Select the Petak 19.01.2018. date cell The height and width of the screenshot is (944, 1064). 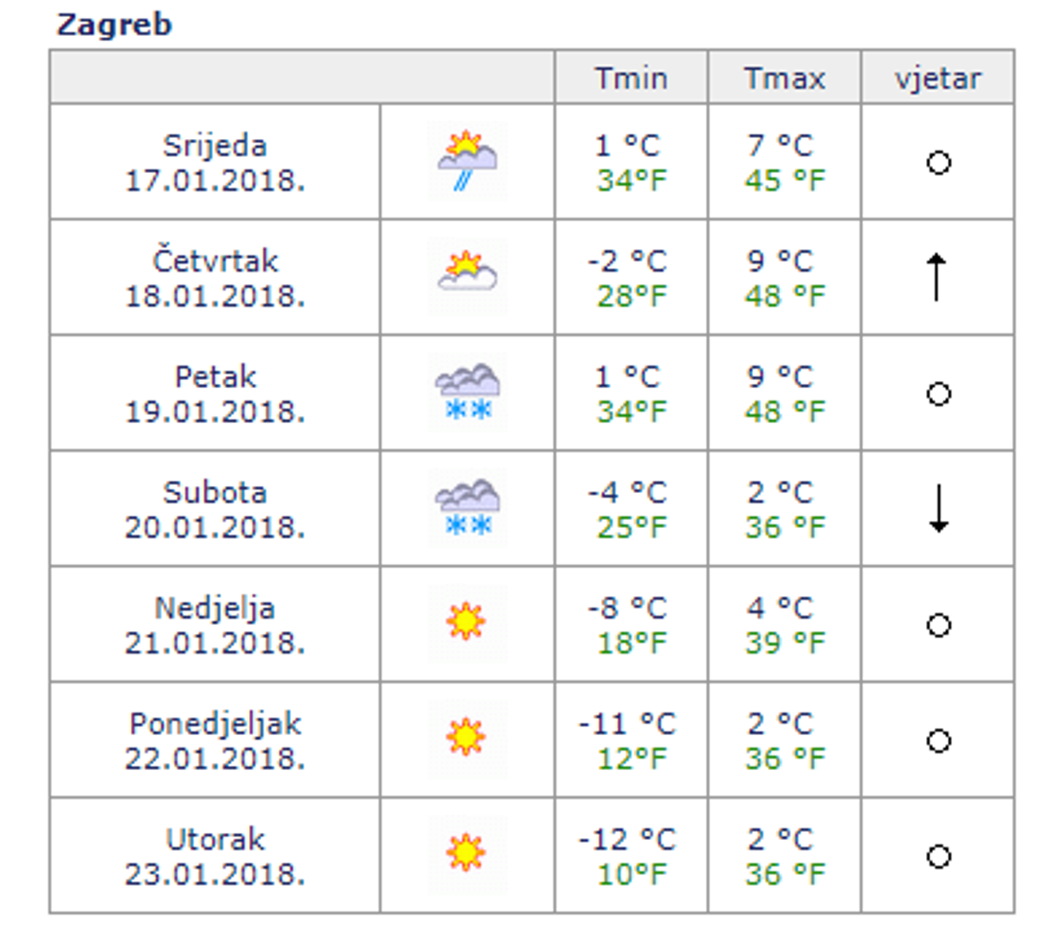(x=215, y=393)
